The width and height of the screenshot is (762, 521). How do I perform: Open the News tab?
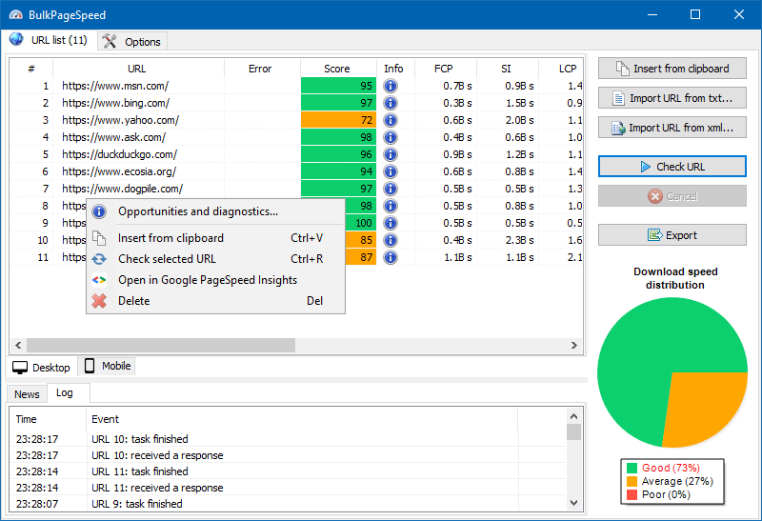[27, 394]
